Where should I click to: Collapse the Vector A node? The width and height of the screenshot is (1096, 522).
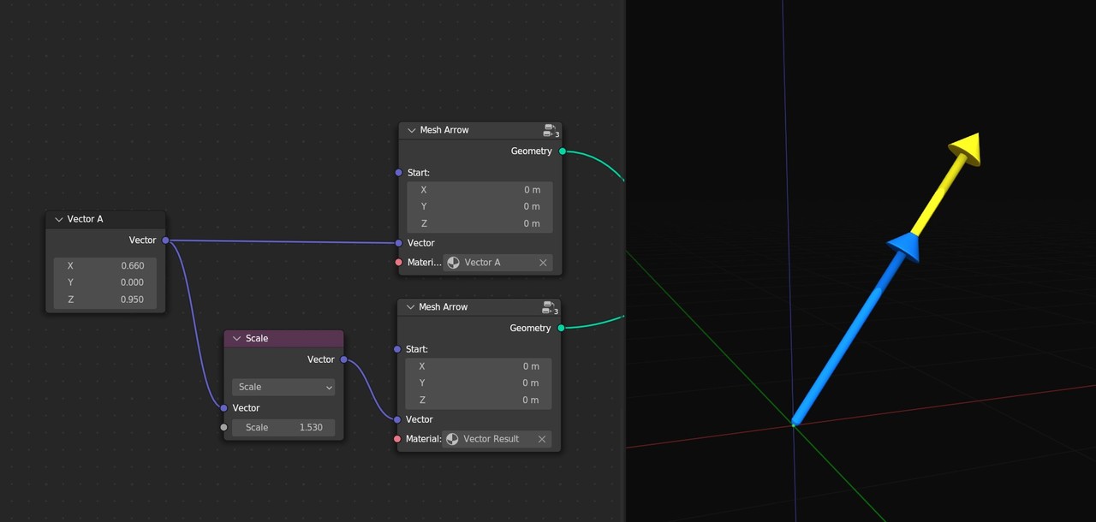coord(59,219)
